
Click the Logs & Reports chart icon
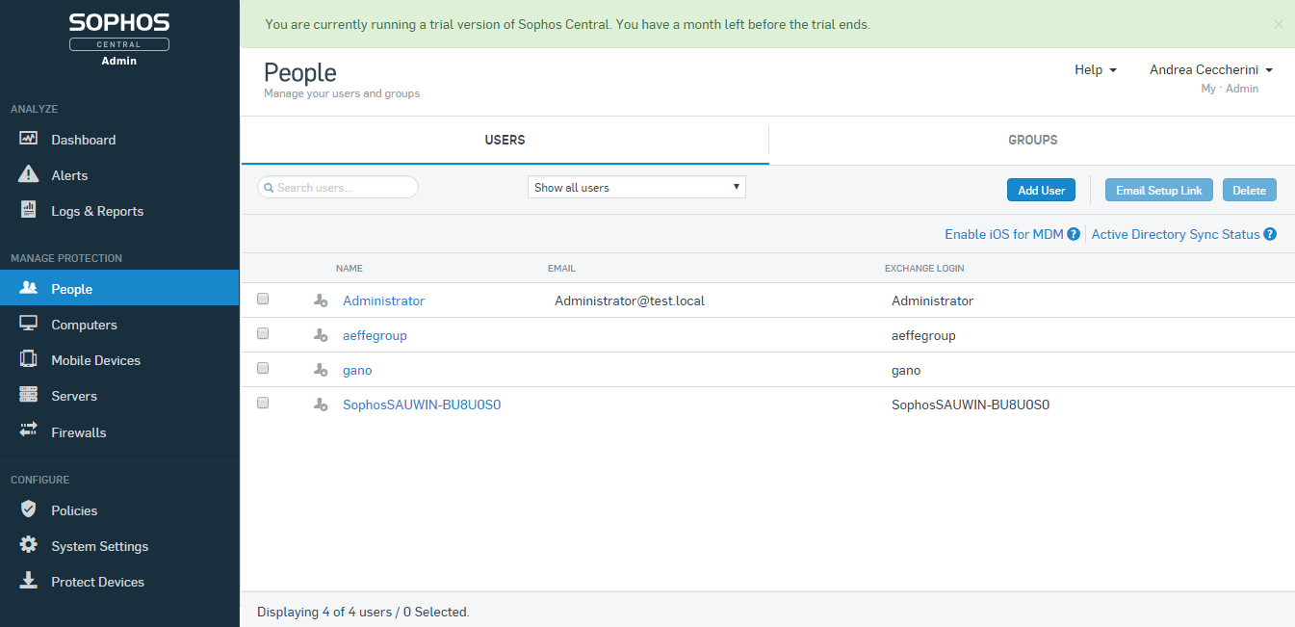29,210
